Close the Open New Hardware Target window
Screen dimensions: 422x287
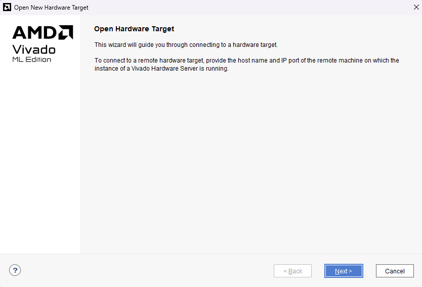pos(415,7)
